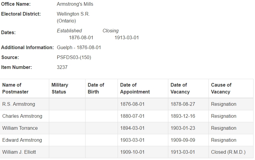Click the Name of Postmaster column header
Image resolution: width=255 pixels, height=160 pixels.
click(x=15, y=88)
